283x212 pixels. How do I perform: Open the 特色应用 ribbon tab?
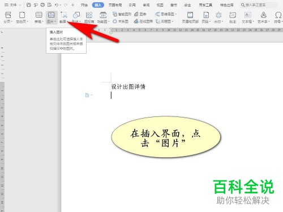point(226,5)
